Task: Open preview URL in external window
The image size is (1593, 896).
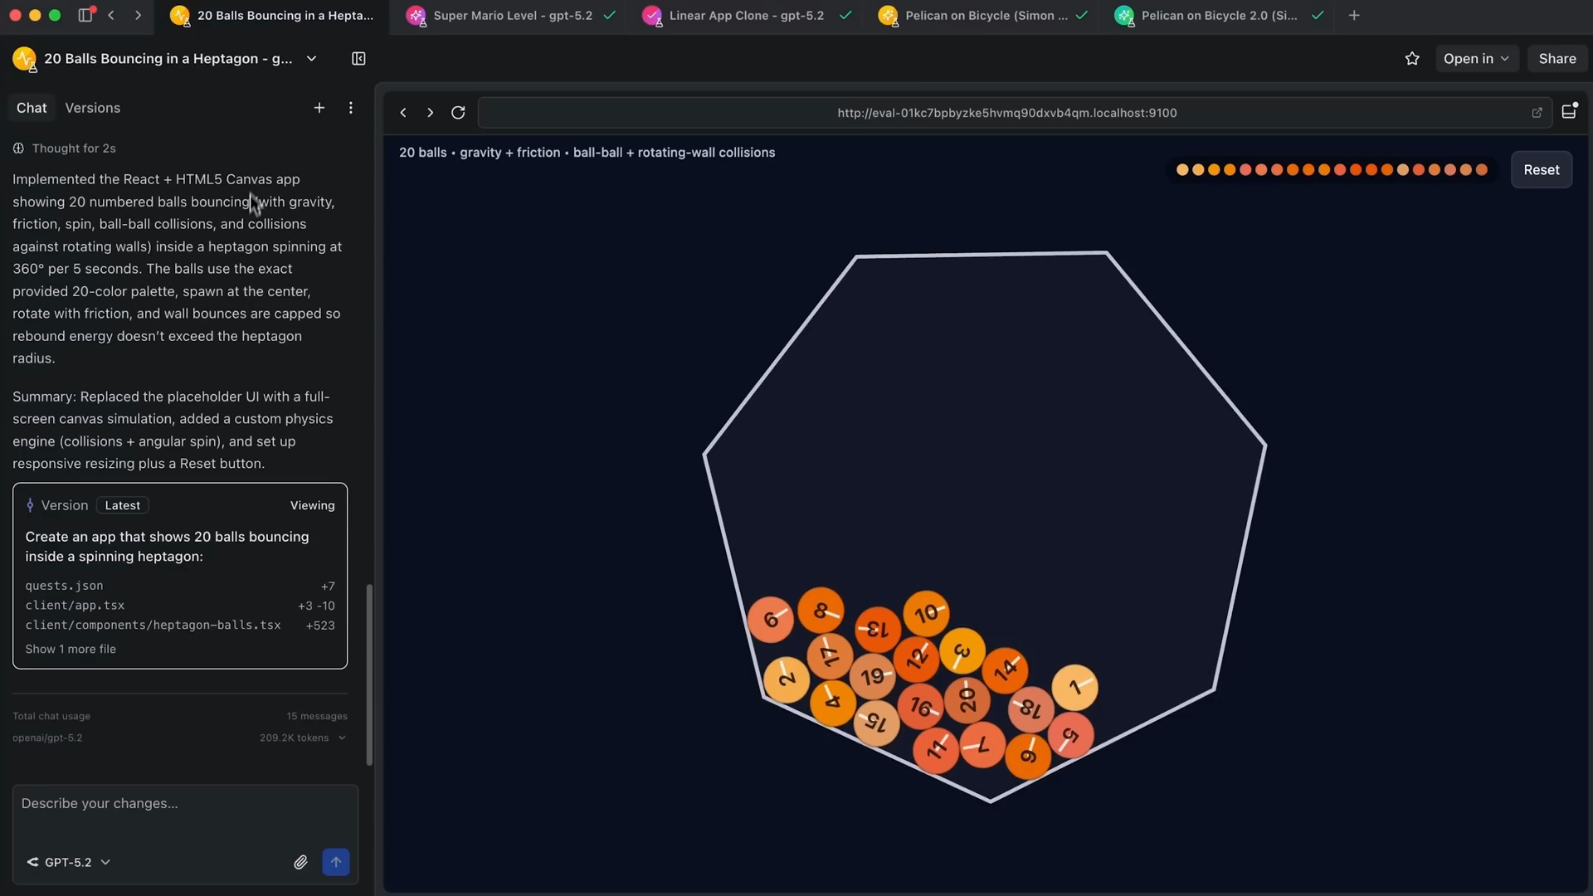Action: (x=1537, y=113)
